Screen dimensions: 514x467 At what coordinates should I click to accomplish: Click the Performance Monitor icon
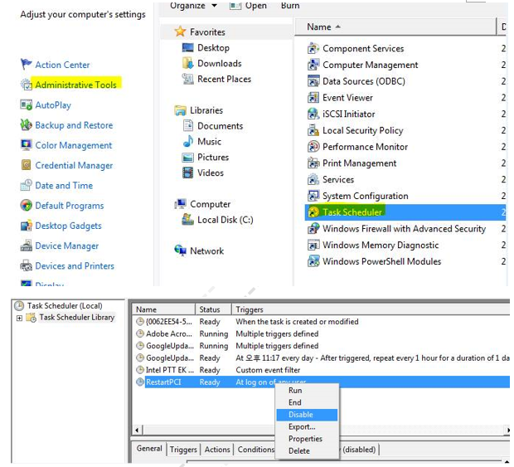[x=313, y=147]
